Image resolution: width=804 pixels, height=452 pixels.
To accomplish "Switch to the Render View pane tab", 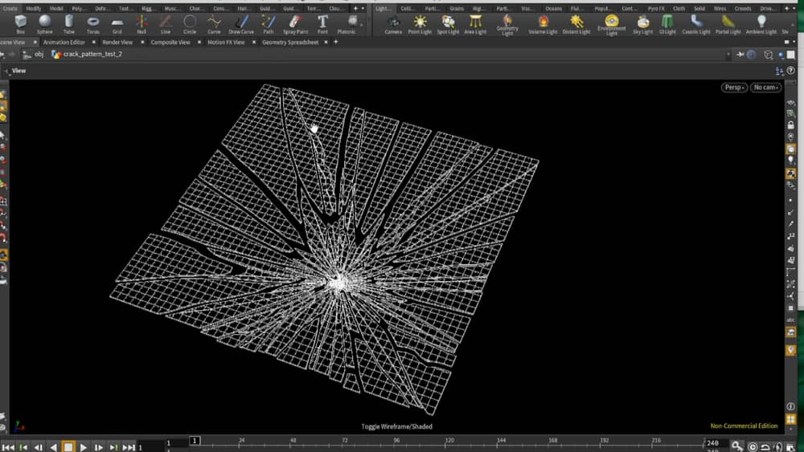I will [117, 42].
